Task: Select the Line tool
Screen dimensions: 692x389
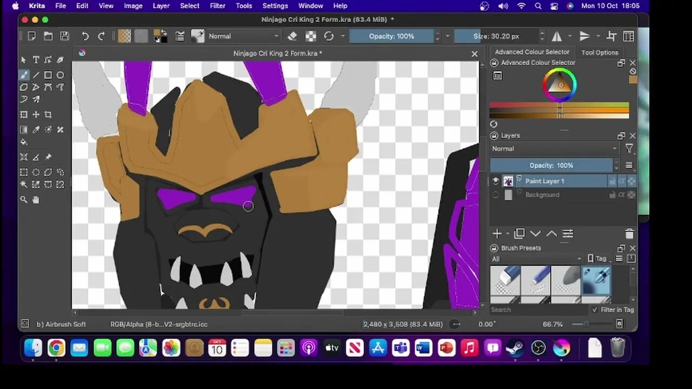Action: [x=36, y=75]
